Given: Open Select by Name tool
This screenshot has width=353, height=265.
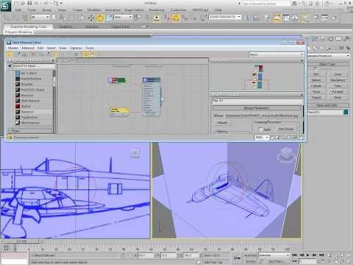Looking at the screenshot, I should [63, 18].
